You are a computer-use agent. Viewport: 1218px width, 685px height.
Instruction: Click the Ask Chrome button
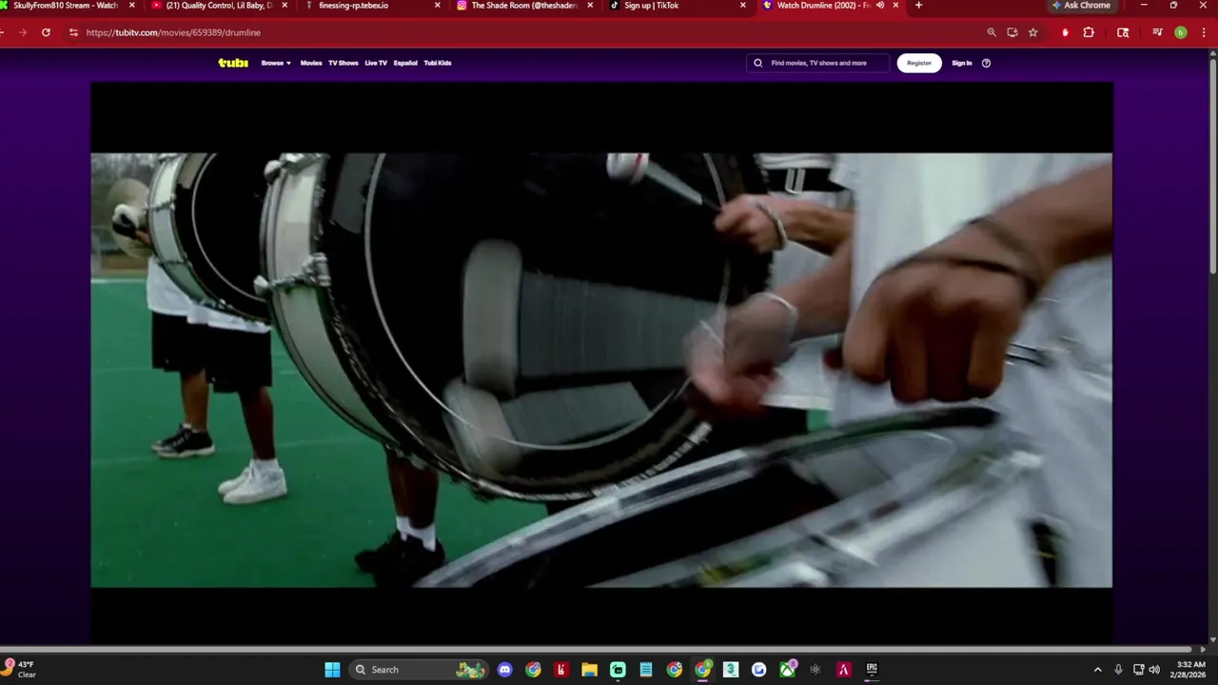1082,6
